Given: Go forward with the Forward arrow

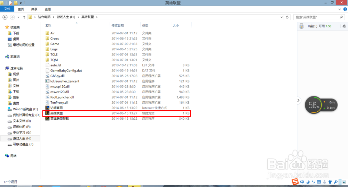Looking at the screenshot, I should point(12,17).
